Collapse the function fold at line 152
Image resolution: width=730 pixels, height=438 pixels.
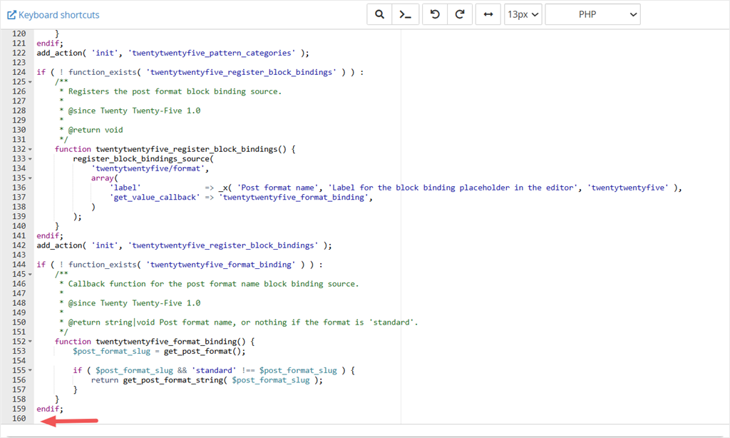(30, 342)
